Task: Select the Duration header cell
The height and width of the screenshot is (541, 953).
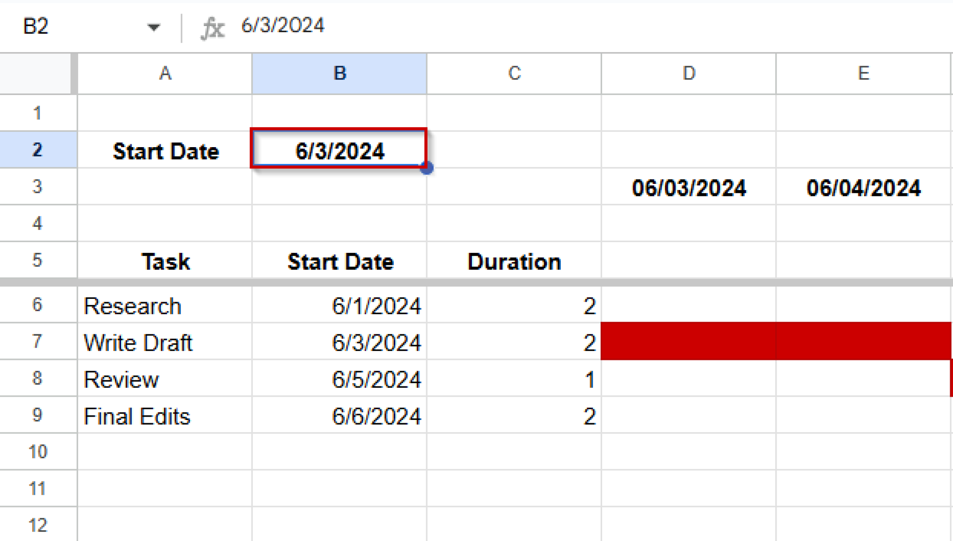Action: 514,261
